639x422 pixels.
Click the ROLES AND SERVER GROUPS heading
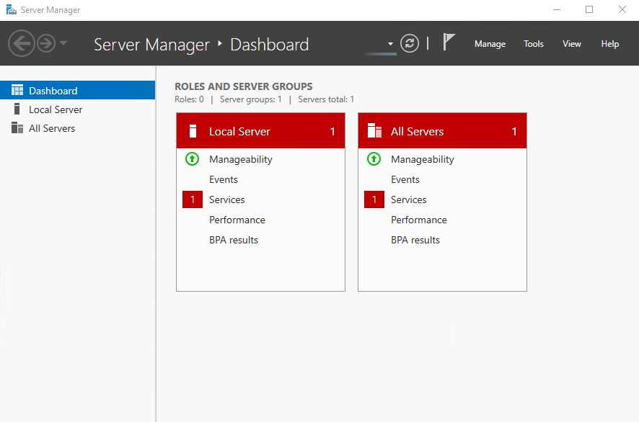pyautogui.click(x=244, y=86)
